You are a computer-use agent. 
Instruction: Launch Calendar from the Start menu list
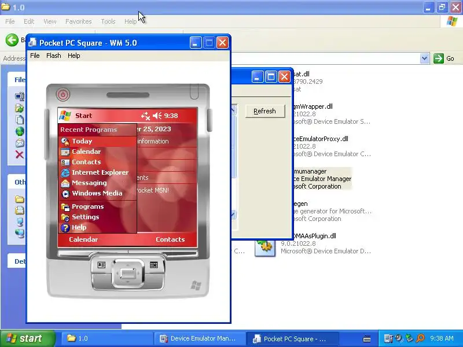[x=97, y=152]
